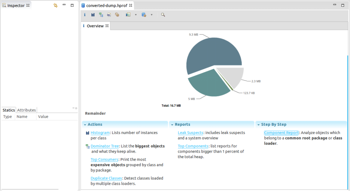The width and height of the screenshot is (350, 191).
Task: Switch to the Statics tab
Action: coord(9,110)
